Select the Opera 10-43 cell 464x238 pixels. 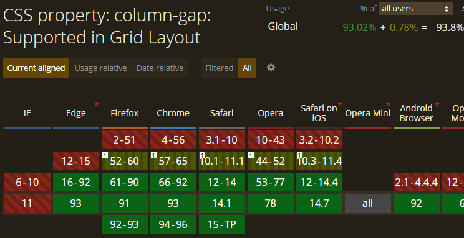(271, 140)
